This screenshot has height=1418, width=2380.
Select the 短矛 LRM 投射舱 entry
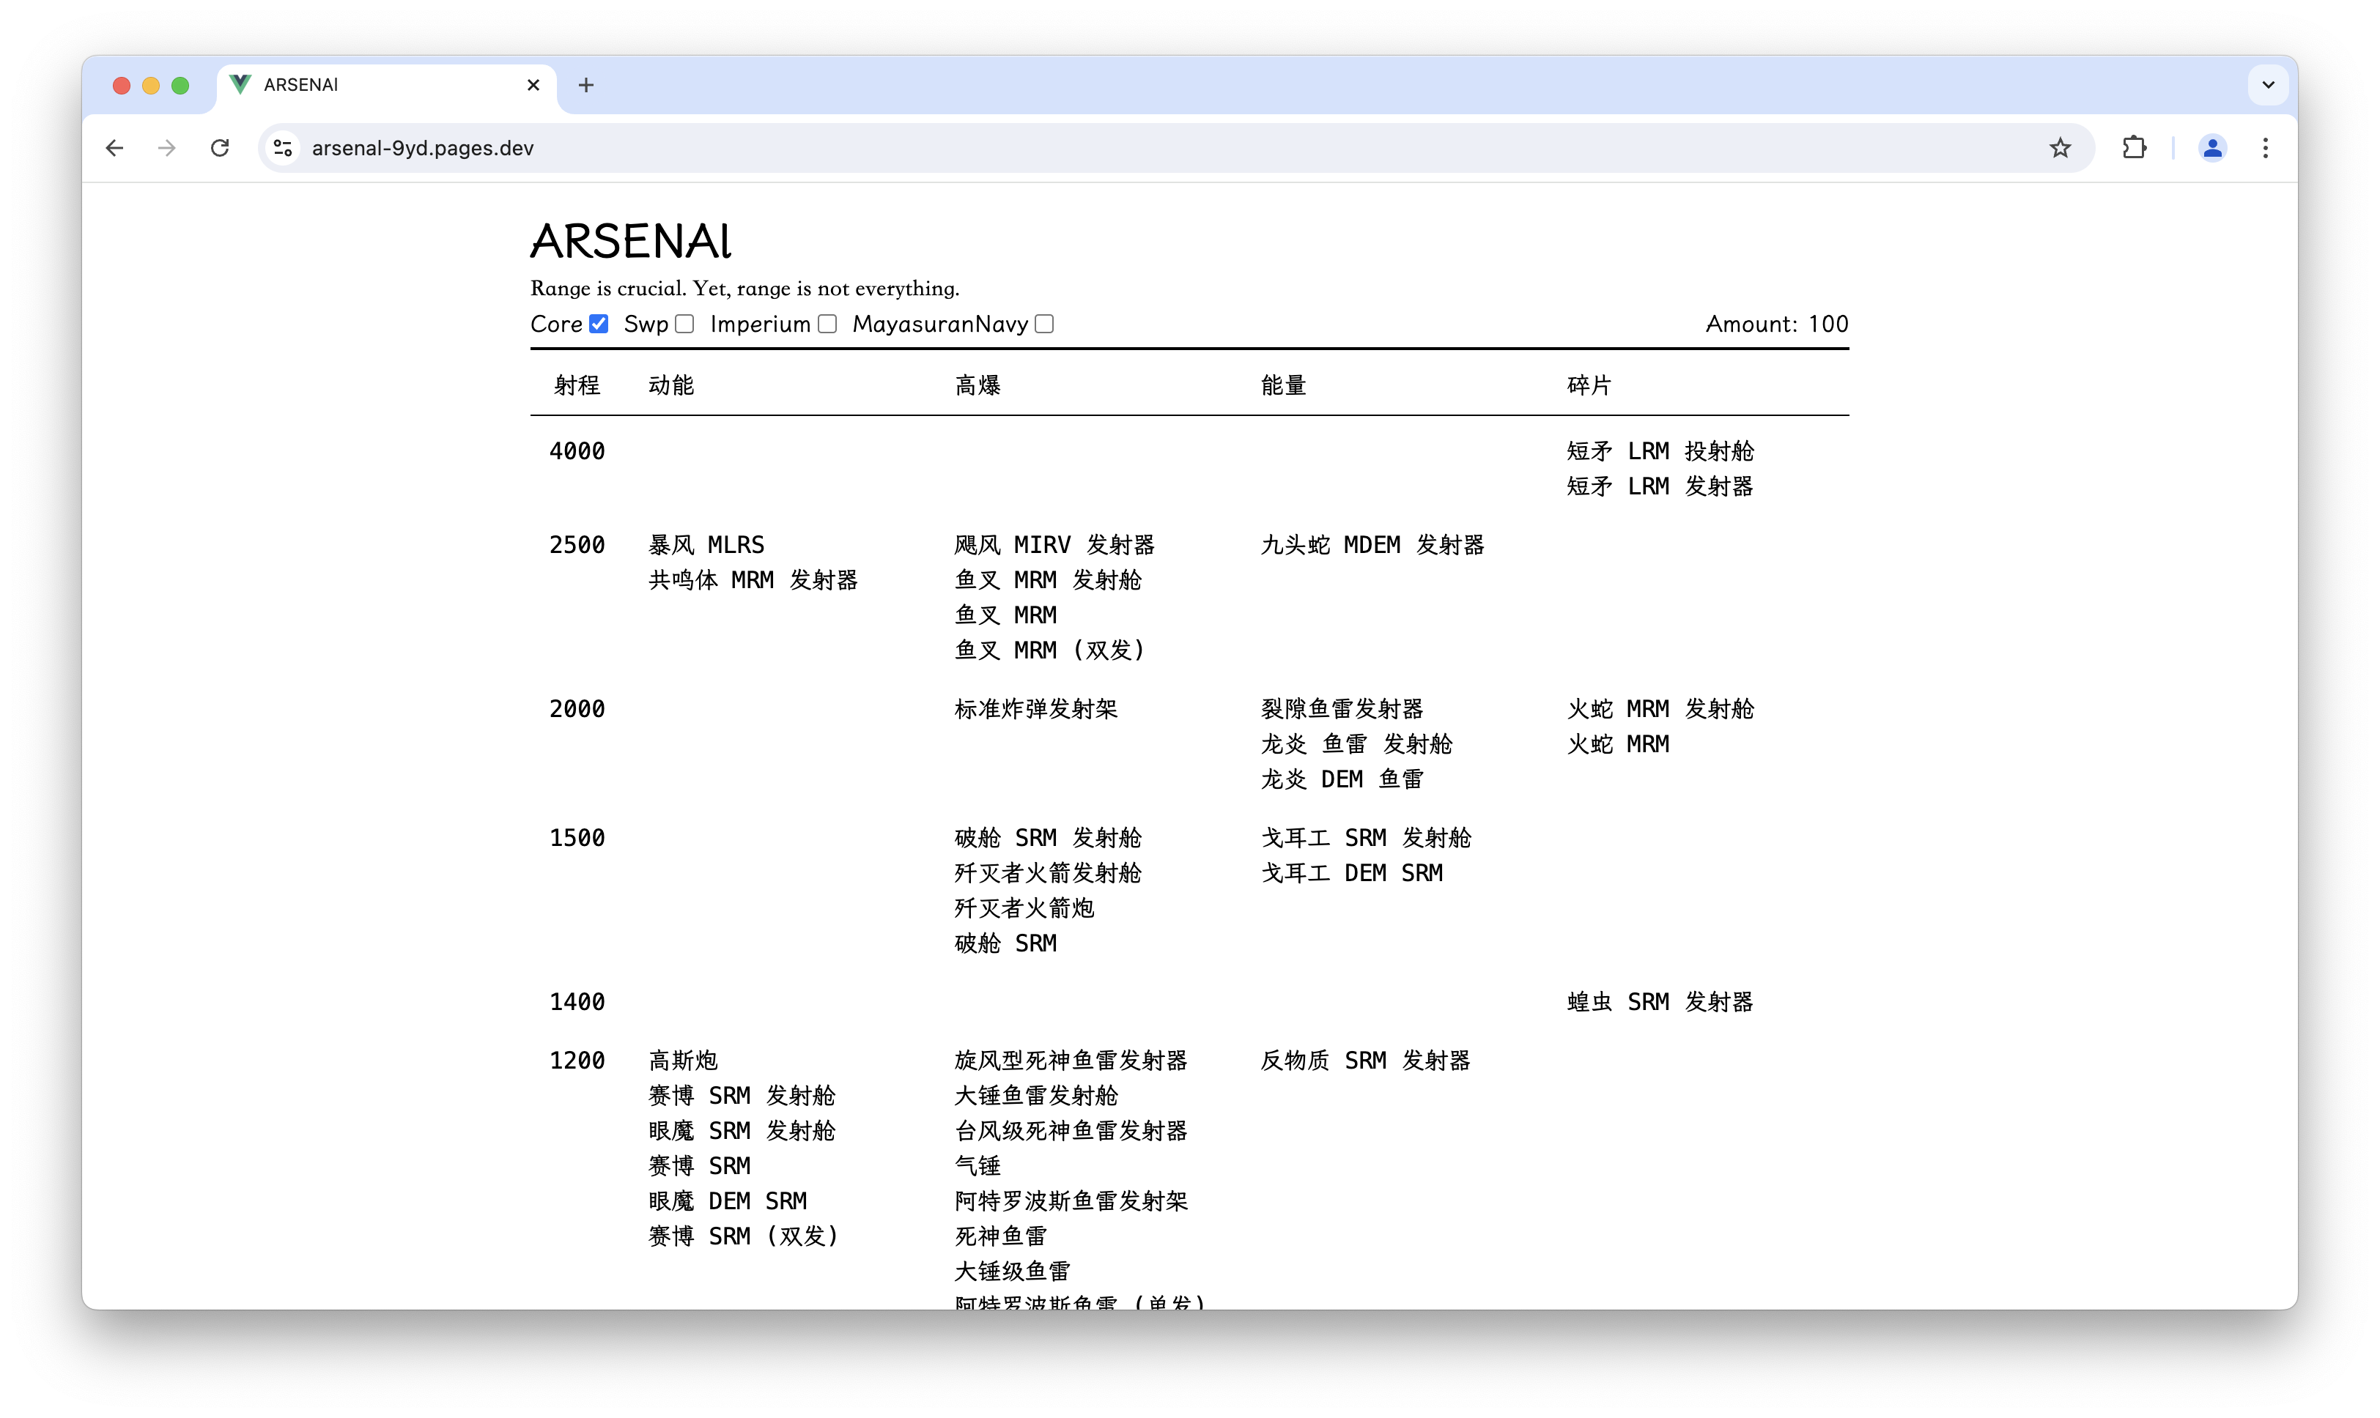[1658, 450]
